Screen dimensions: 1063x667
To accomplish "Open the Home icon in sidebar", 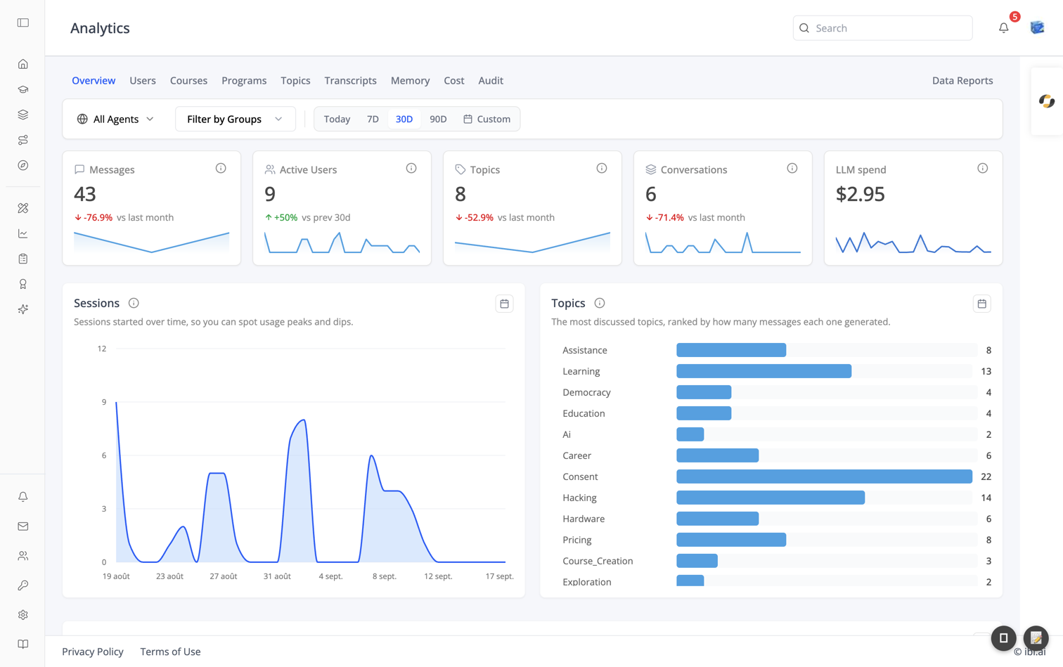I will pyautogui.click(x=23, y=64).
